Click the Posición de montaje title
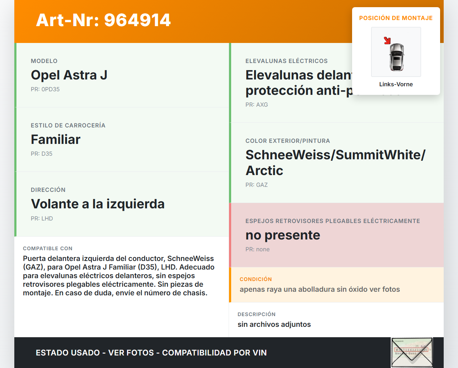Image resolution: width=458 pixels, height=368 pixels. pos(396,18)
